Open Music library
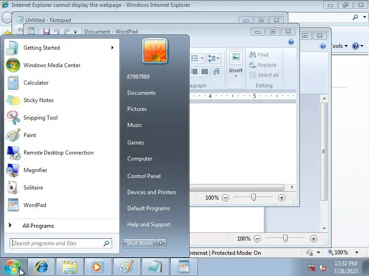Image resolution: width=369 pixels, height=276 pixels. pyautogui.click(x=135, y=125)
